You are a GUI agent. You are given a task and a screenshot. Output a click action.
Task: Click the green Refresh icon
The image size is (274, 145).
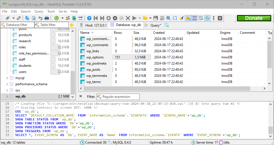click(x=56, y=18)
